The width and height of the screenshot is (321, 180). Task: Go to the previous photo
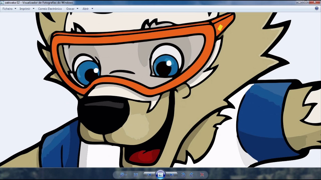(149, 175)
